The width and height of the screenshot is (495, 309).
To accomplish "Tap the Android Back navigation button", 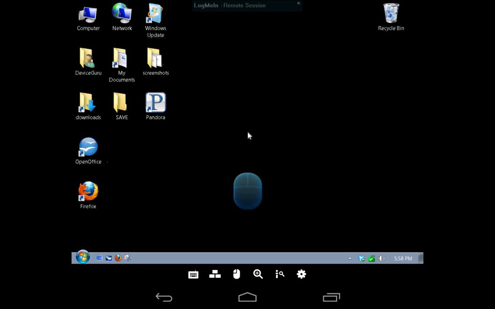I will (x=164, y=297).
